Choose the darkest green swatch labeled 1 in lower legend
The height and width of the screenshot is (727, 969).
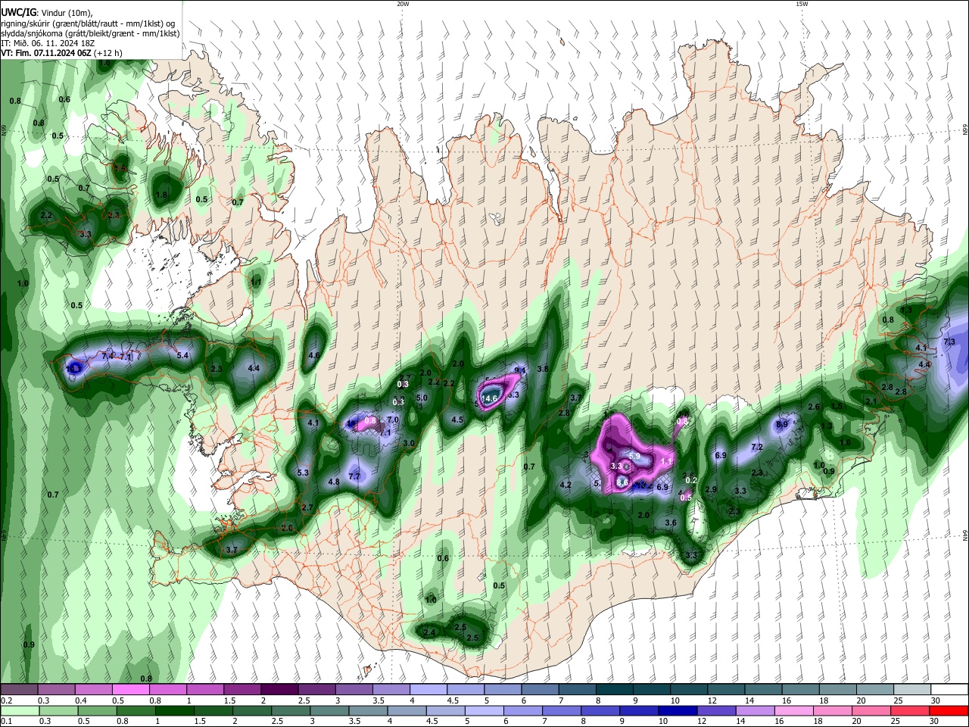(x=174, y=711)
